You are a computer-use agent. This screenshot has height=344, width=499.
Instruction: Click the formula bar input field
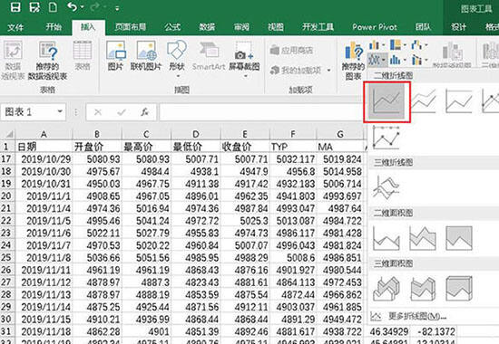tap(261, 112)
